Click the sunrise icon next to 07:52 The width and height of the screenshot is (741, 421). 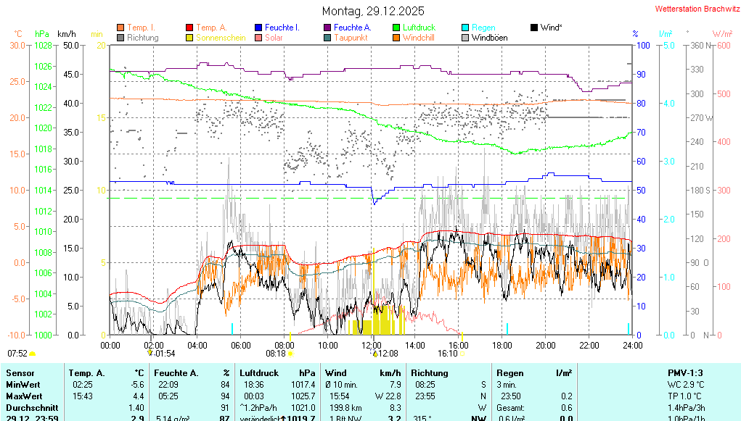pos(33,354)
